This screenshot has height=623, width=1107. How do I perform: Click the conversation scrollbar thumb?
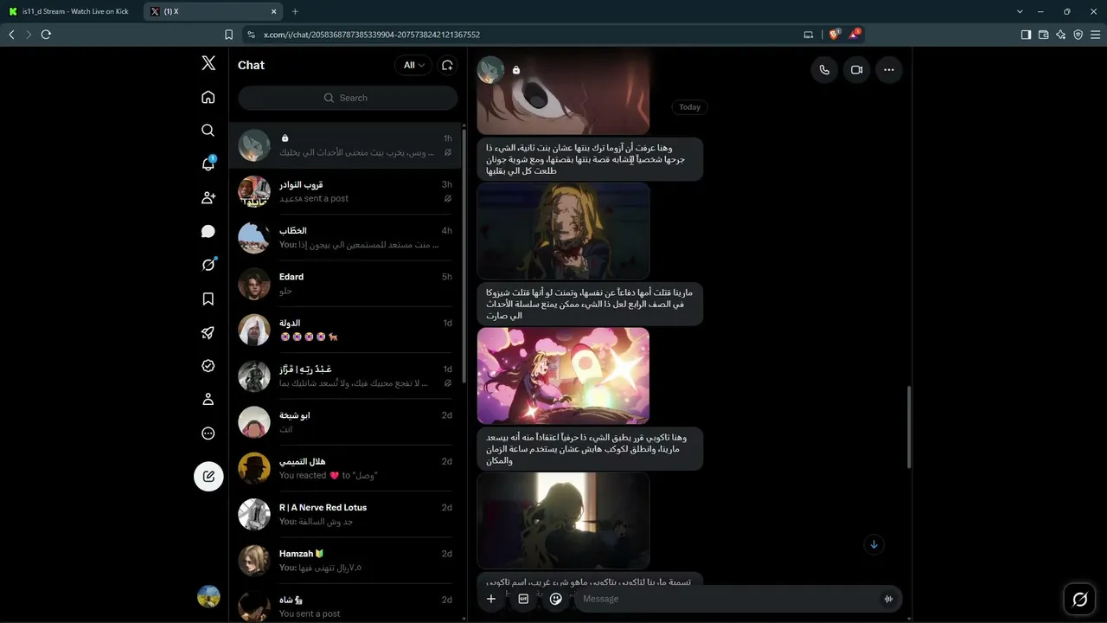click(908, 427)
